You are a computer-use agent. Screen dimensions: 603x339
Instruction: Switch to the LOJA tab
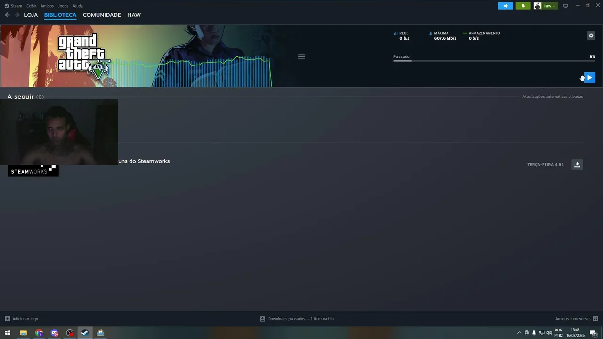tap(31, 15)
